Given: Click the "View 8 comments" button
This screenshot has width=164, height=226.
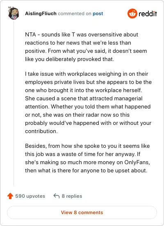Looking at the screenshot, I should coord(82,212).
